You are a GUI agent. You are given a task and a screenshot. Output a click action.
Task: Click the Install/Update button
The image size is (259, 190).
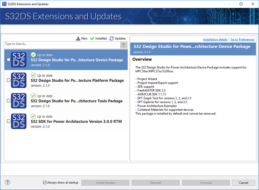(x=105, y=183)
